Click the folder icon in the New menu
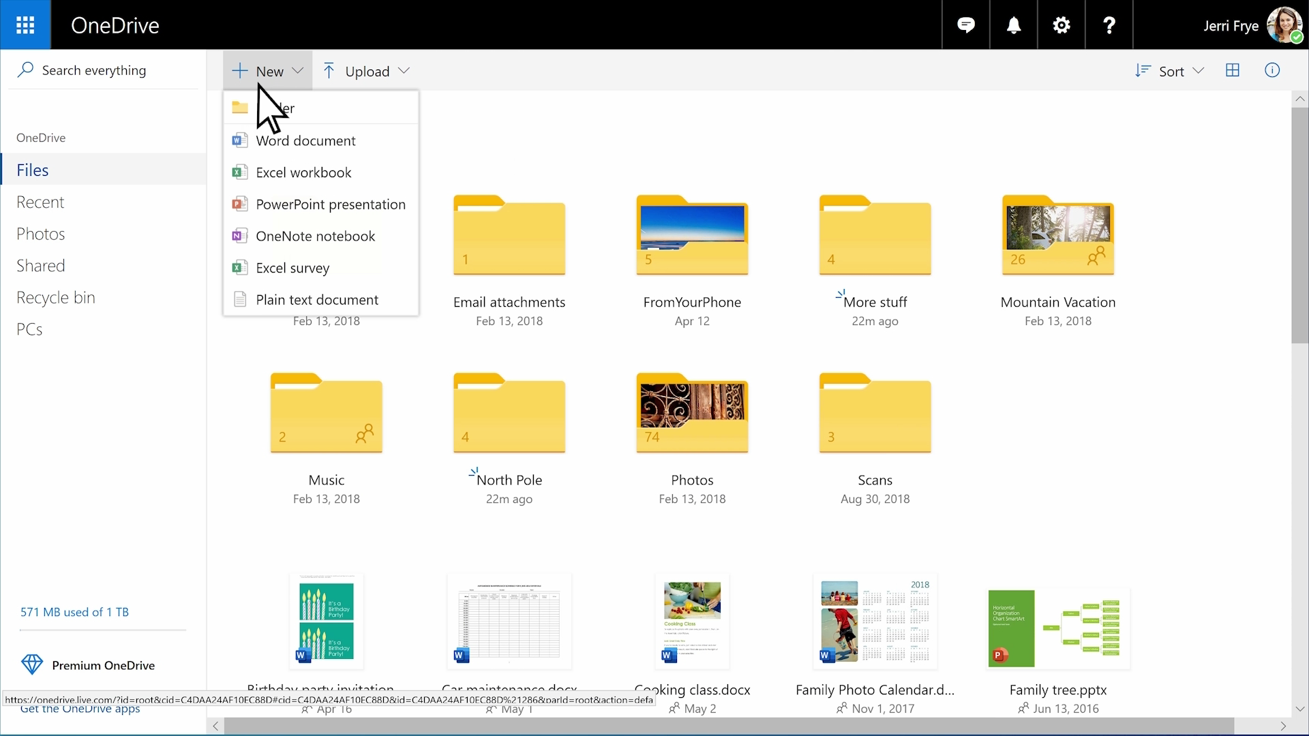This screenshot has width=1309, height=736. [239, 108]
